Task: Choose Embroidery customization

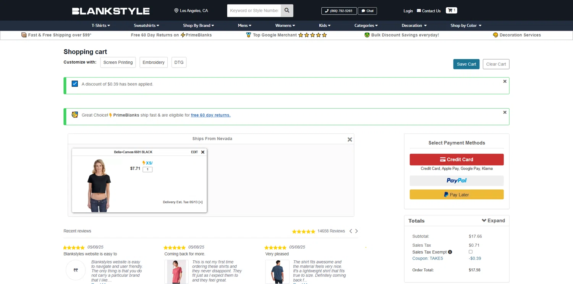Action: pos(154,63)
